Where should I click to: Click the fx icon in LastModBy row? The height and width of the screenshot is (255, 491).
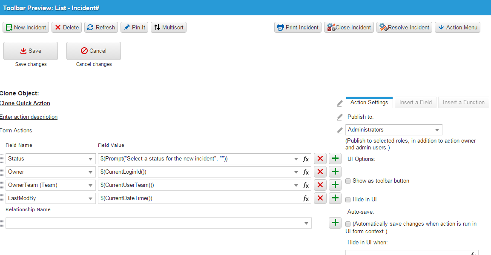[x=306, y=198]
